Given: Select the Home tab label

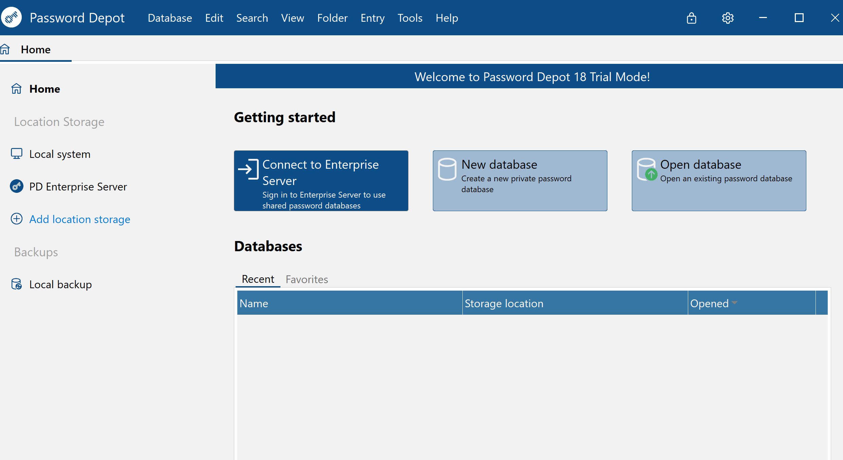Looking at the screenshot, I should click(36, 50).
